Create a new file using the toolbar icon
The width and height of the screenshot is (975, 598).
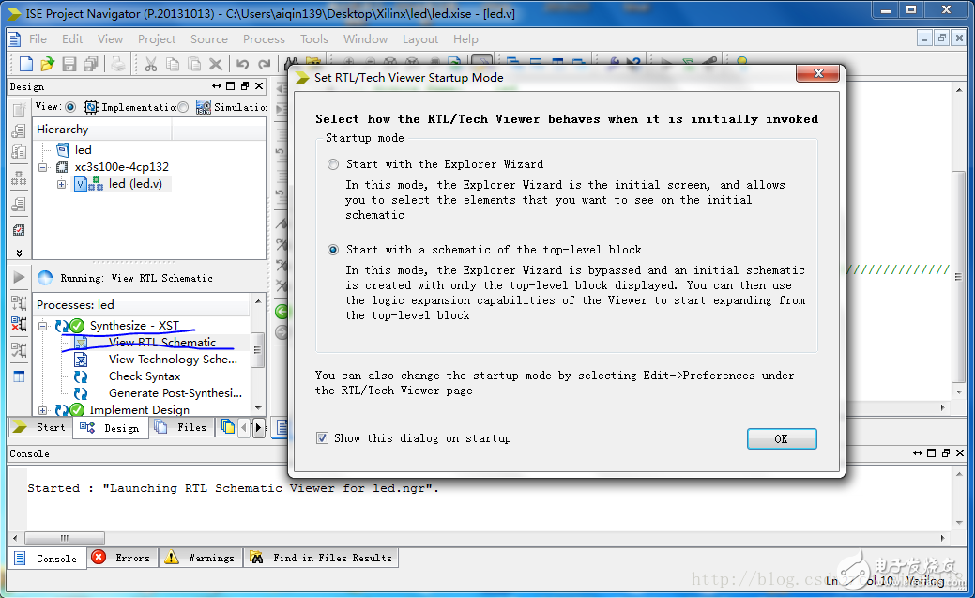pos(25,63)
